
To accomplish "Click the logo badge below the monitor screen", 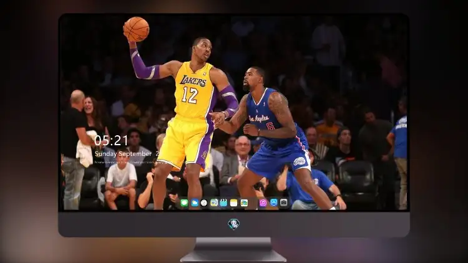I will 234,224.
